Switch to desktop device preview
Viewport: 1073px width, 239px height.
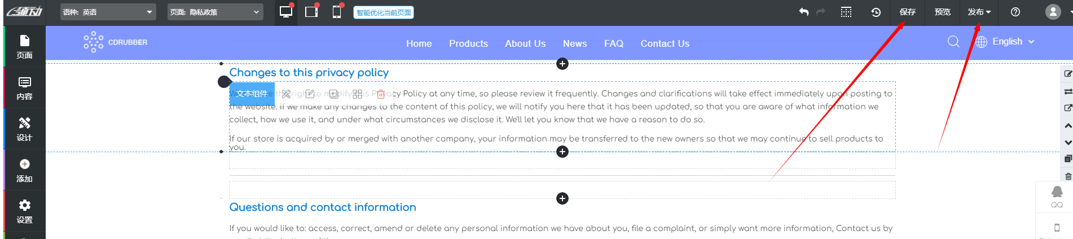click(x=286, y=12)
